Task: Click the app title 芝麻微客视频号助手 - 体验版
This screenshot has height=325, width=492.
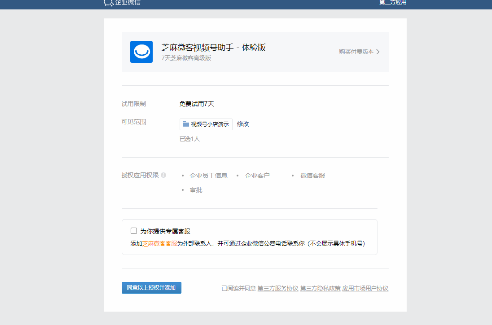Action: (214, 48)
